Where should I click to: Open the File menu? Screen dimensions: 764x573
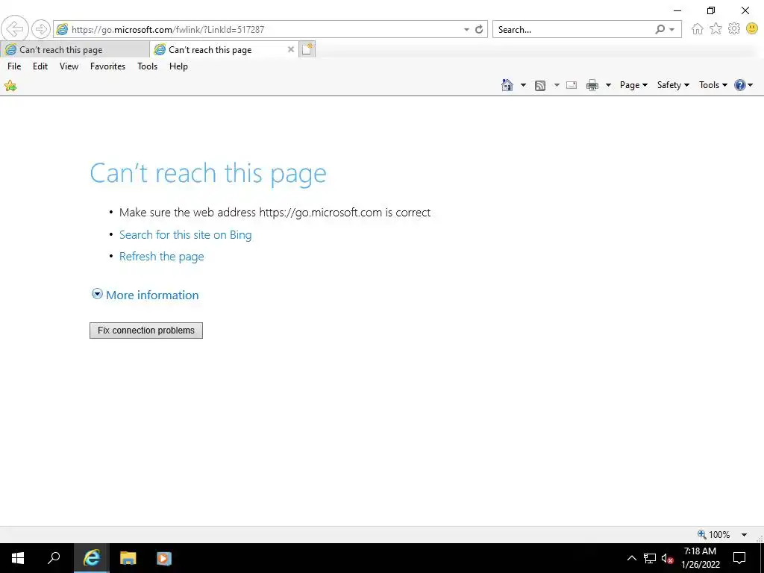(x=14, y=66)
